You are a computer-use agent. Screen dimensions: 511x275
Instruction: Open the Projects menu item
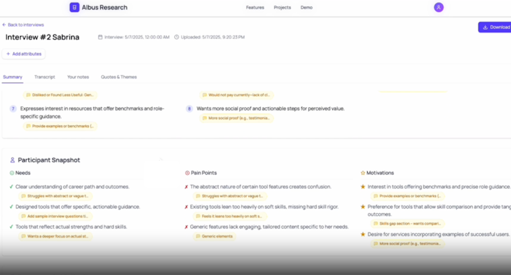pyautogui.click(x=282, y=7)
